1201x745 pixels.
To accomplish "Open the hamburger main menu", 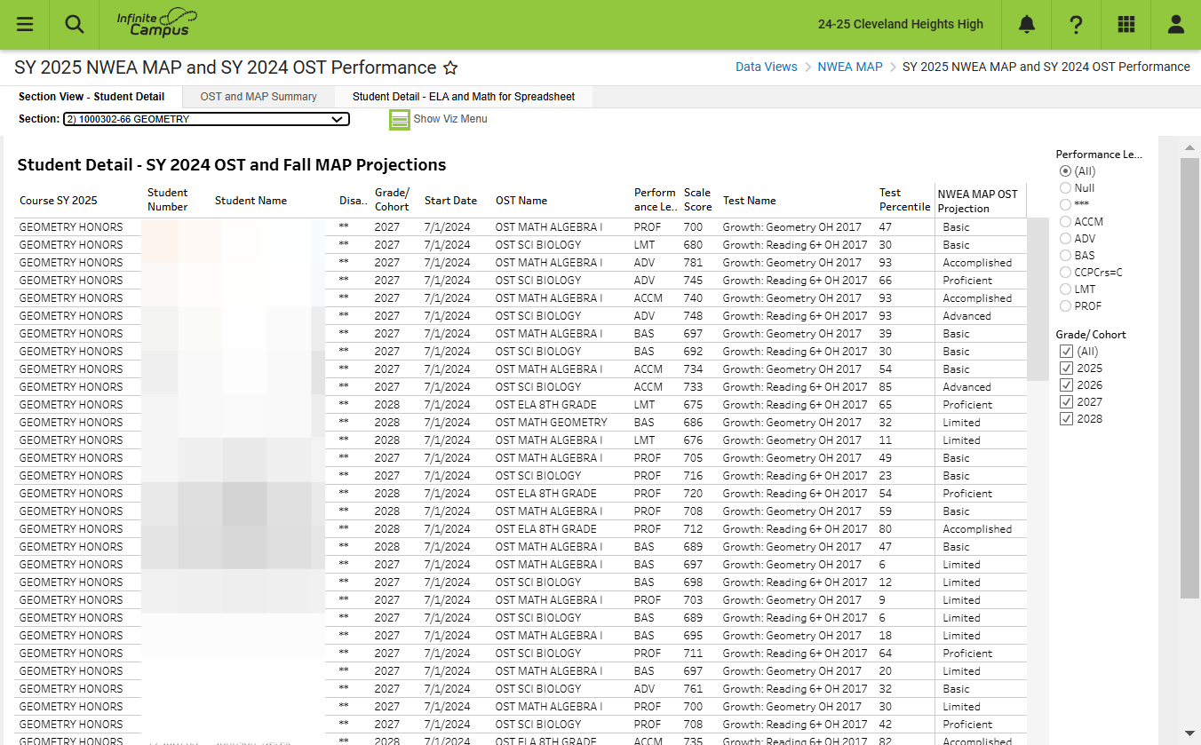I will coord(25,24).
